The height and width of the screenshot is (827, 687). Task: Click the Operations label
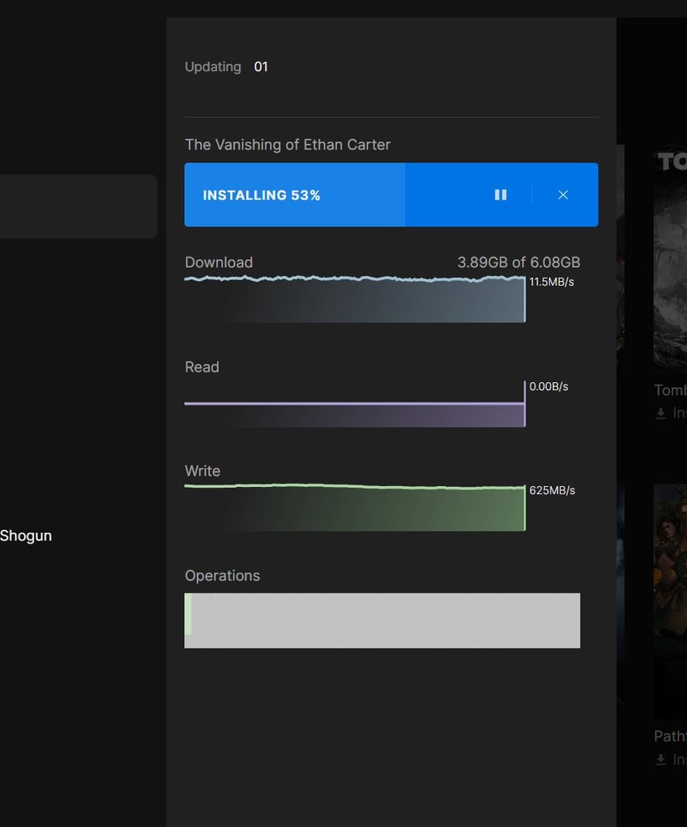(x=223, y=575)
